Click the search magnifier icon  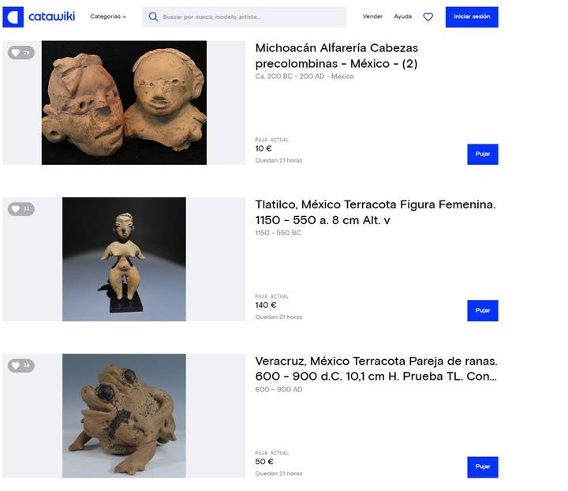[153, 17]
